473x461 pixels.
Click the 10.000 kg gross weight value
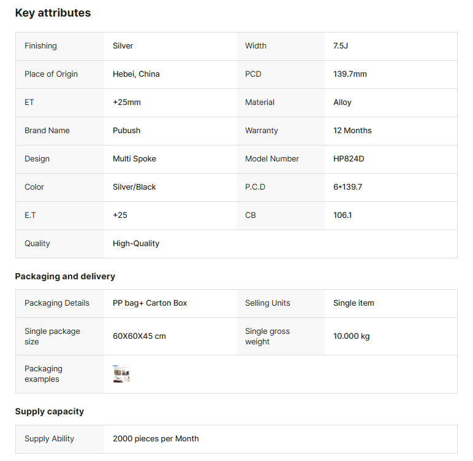351,336
